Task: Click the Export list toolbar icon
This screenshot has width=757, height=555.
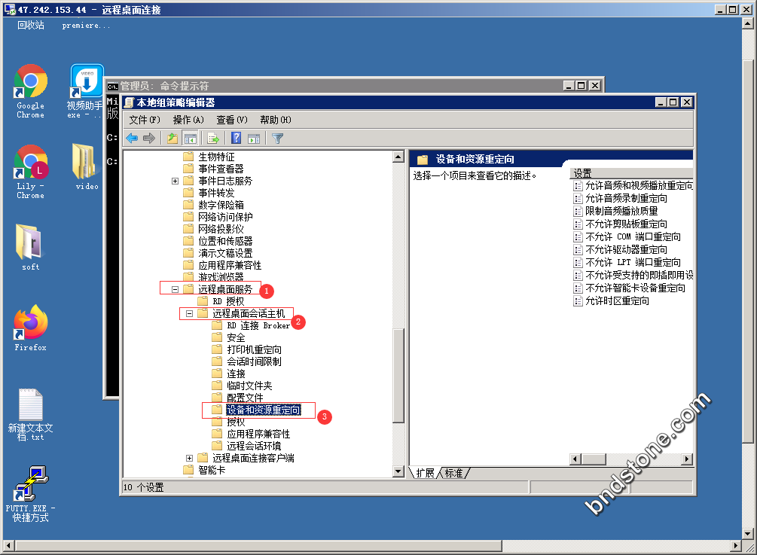Action: 213,138
